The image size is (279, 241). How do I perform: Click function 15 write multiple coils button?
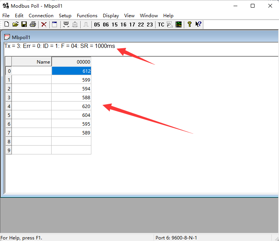click(x=115, y=25)
